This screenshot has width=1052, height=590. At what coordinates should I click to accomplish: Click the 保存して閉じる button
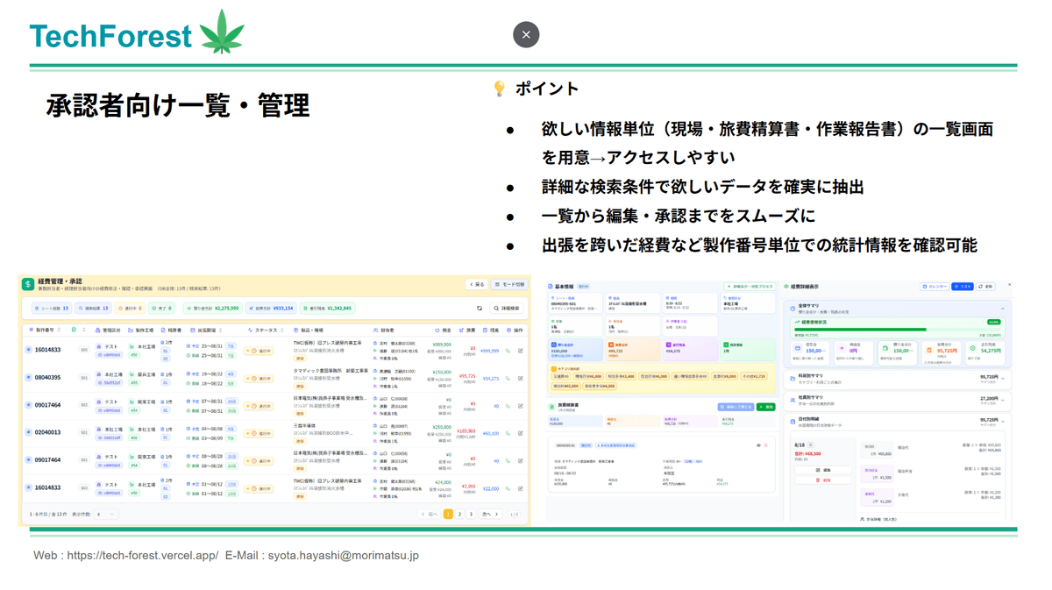point(736,408)
